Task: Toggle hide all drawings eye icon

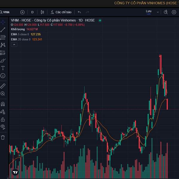Action: (3, 127)
